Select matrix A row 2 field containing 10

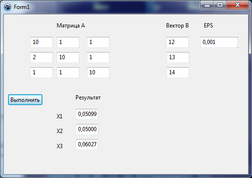coord(68,57)
